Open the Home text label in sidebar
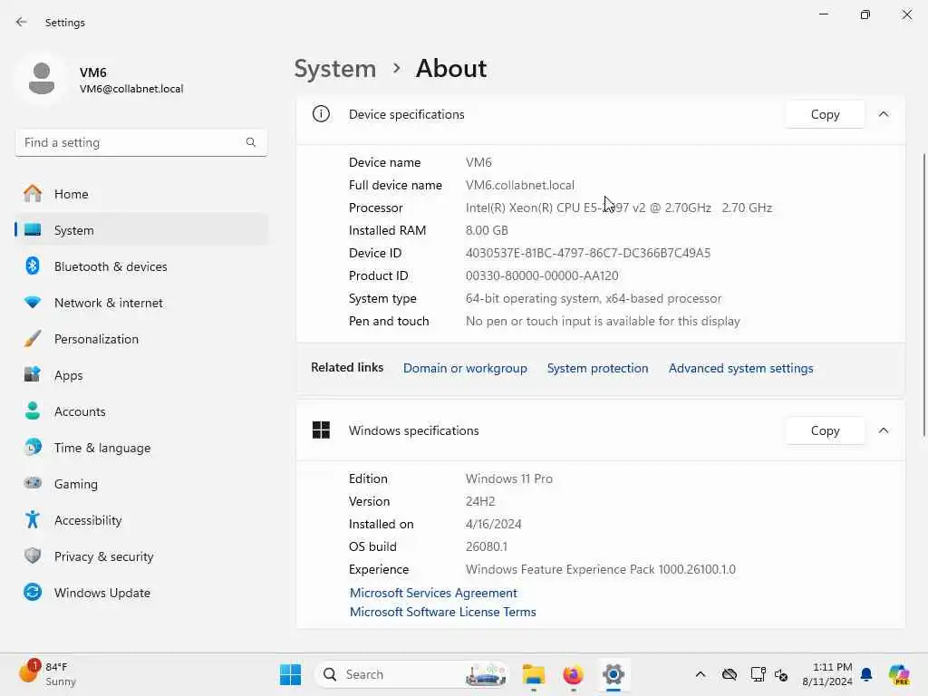Screen dimensions: 928x696 pyautogui.click(x=71, y=194)
